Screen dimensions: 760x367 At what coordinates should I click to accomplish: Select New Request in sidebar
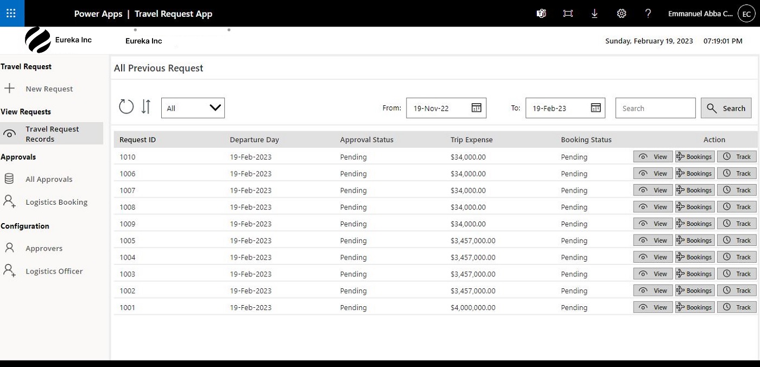[49, 89]
